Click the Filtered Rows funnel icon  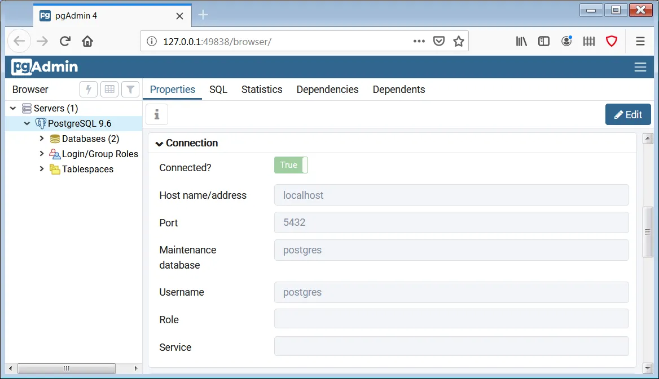click(130, 90)
